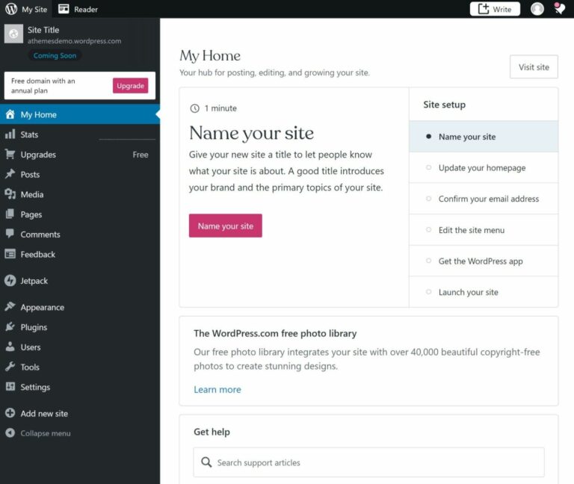The height and width of the screenshot is (484, 574).
Task: Click the Appearance brush icon
Action: [10, 306]
